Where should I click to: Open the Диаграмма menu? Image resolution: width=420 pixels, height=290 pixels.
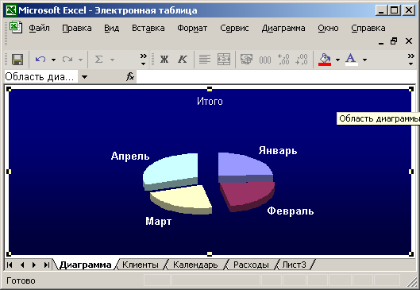283,28
